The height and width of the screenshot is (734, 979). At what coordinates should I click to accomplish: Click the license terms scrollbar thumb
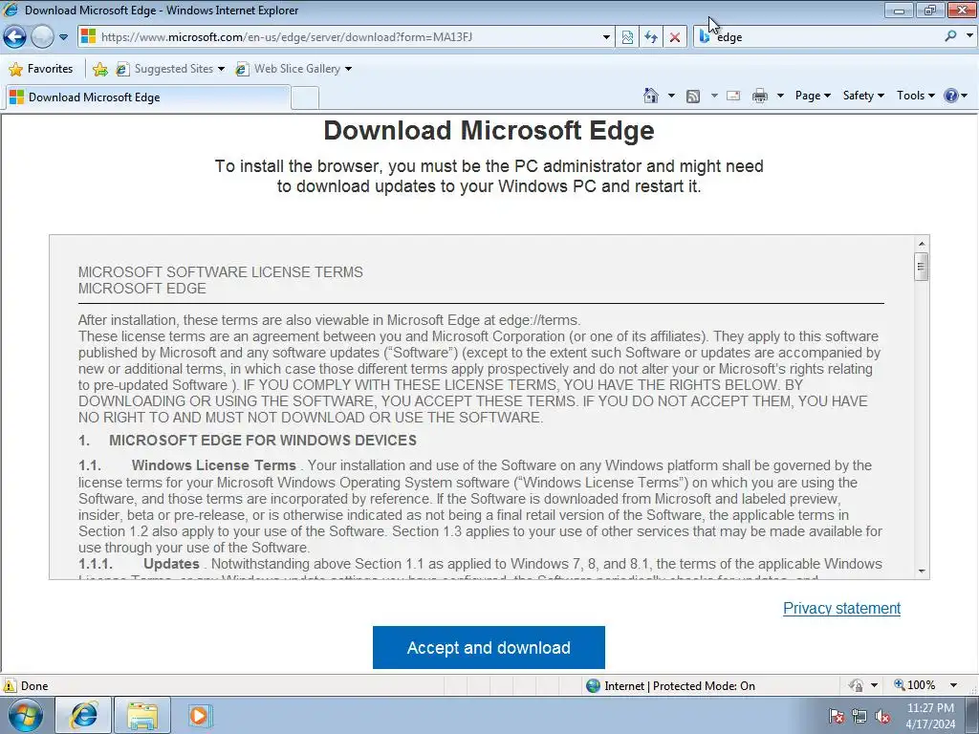click(x=921, y=268)
